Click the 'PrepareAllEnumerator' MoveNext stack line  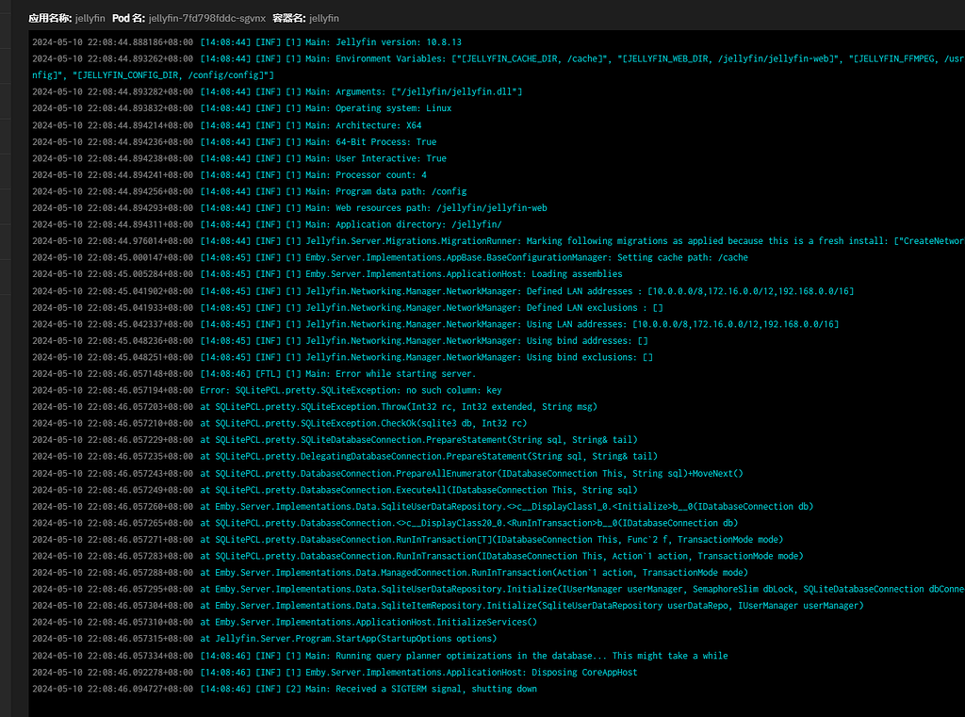click(387, 474)
